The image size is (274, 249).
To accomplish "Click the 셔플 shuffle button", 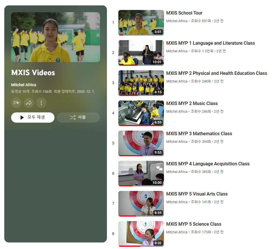I will click(78, 117).
